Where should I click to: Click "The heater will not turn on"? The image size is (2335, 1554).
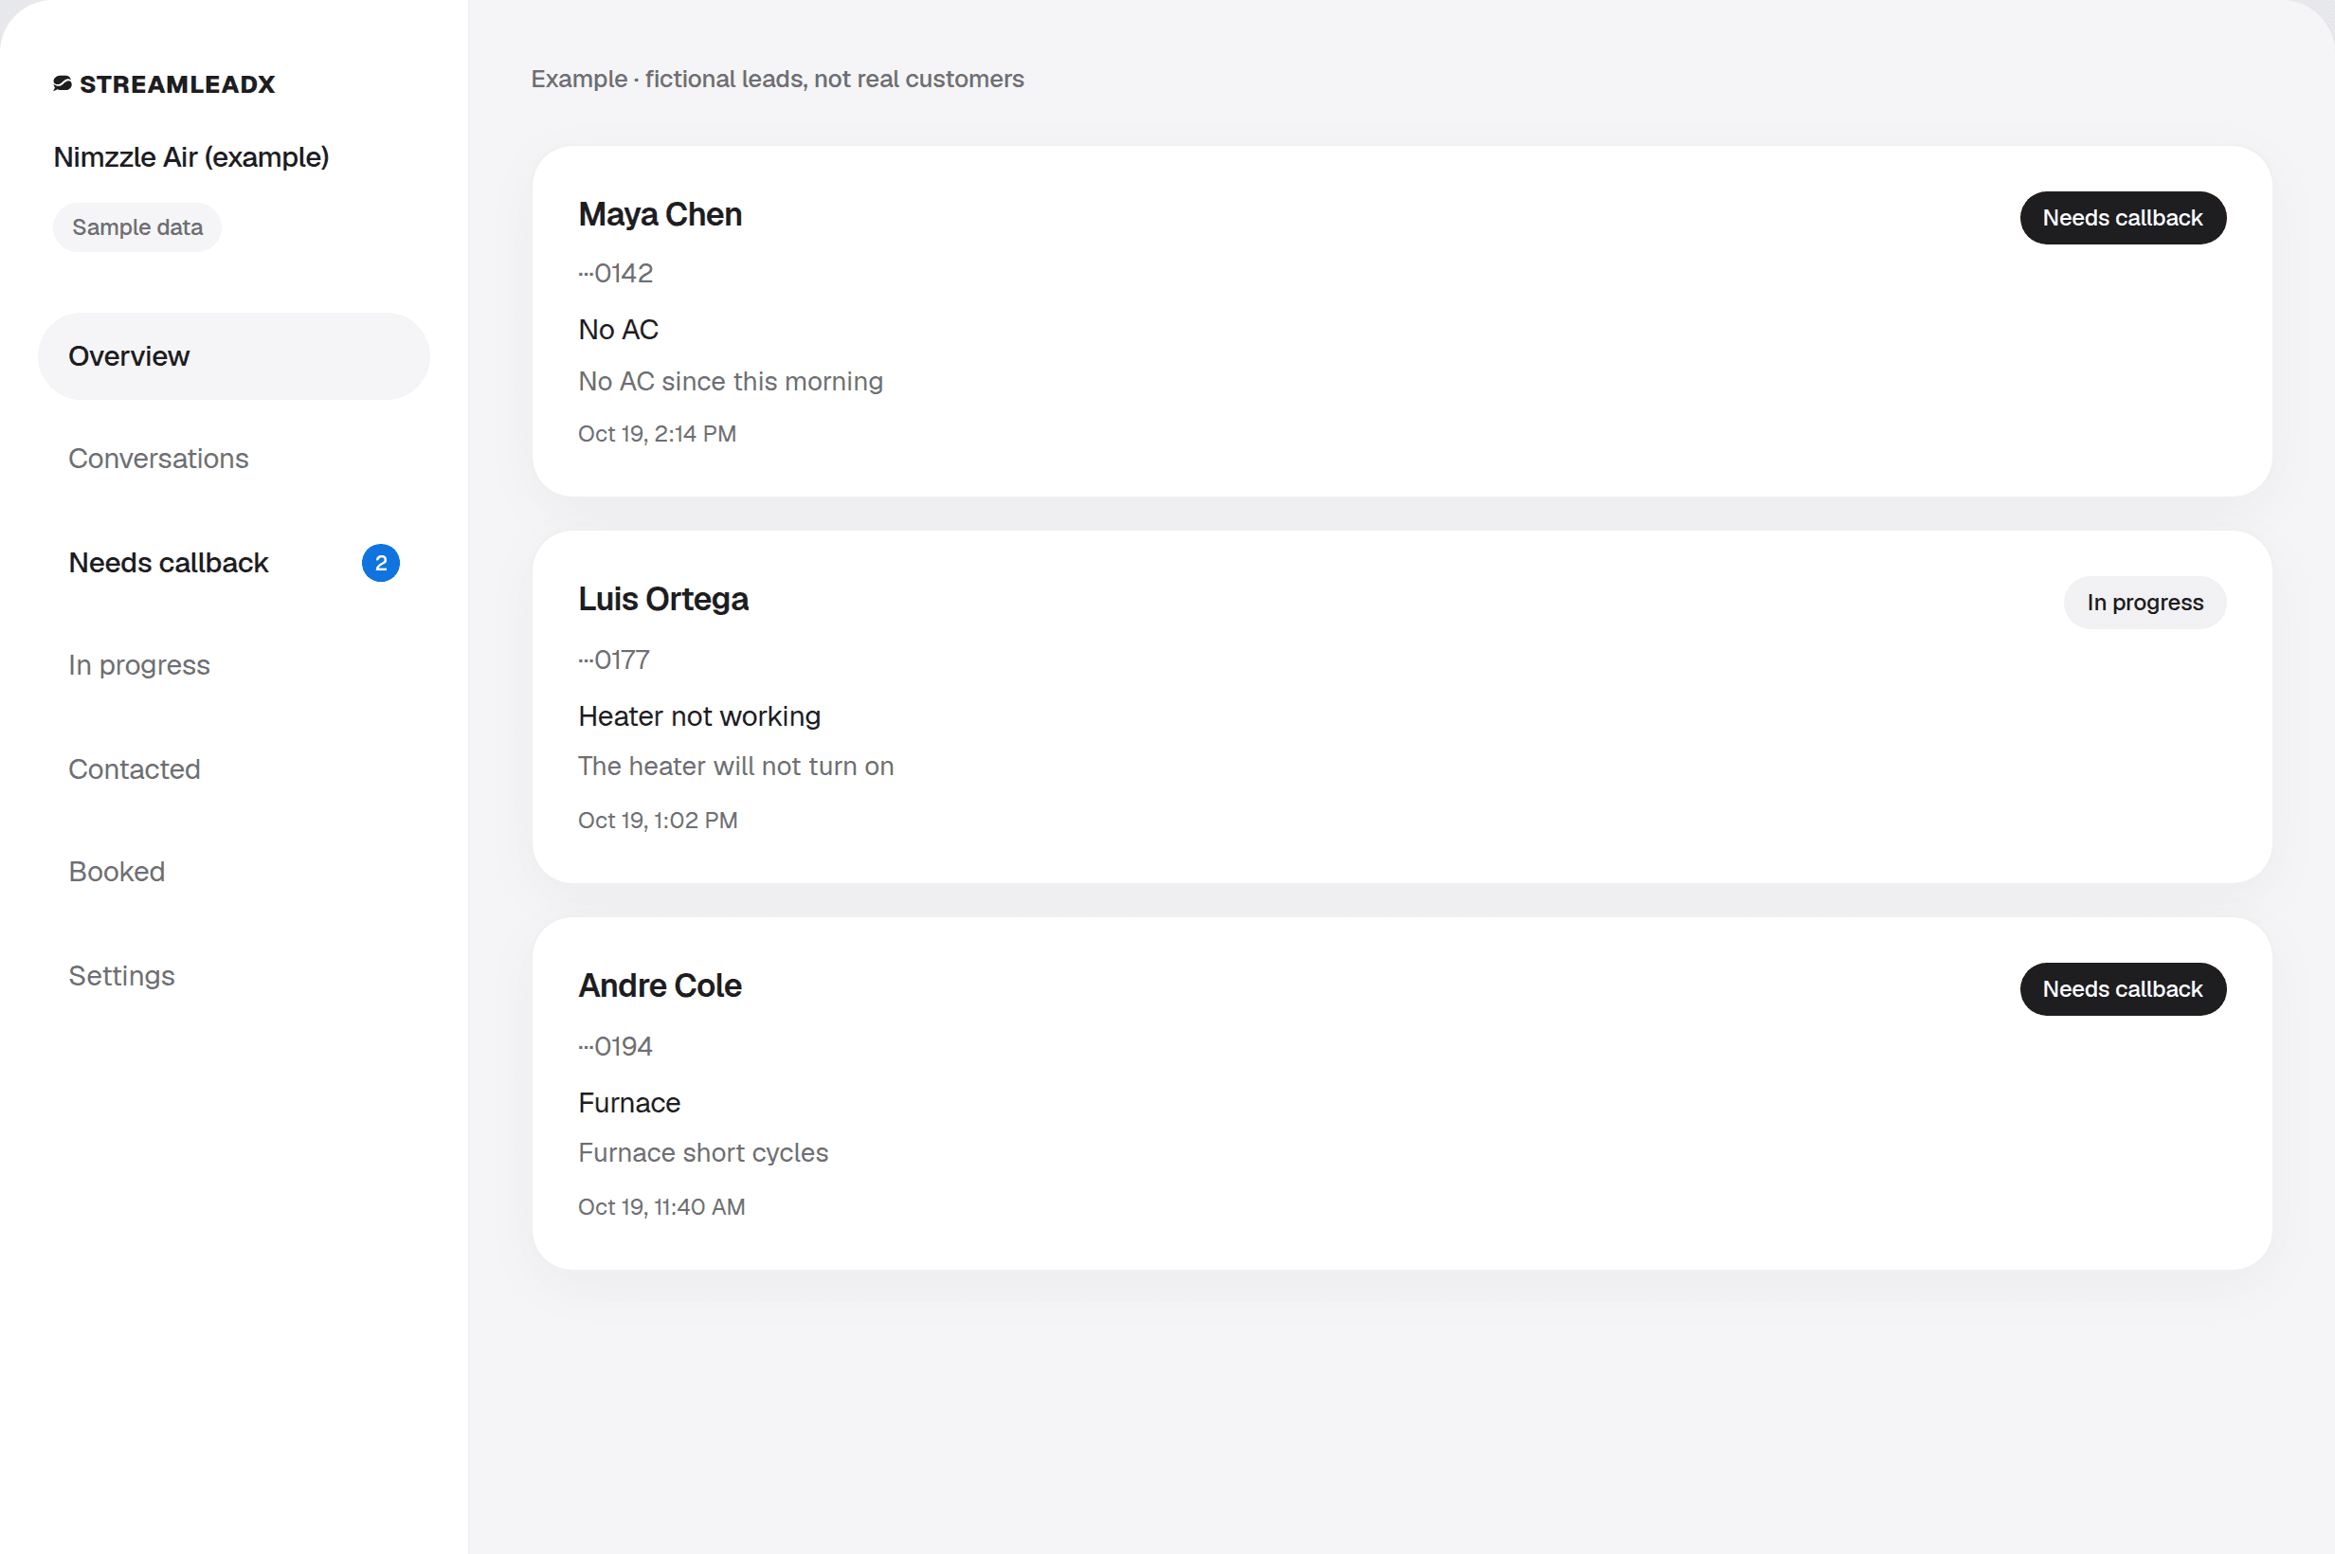pos(736,766)
